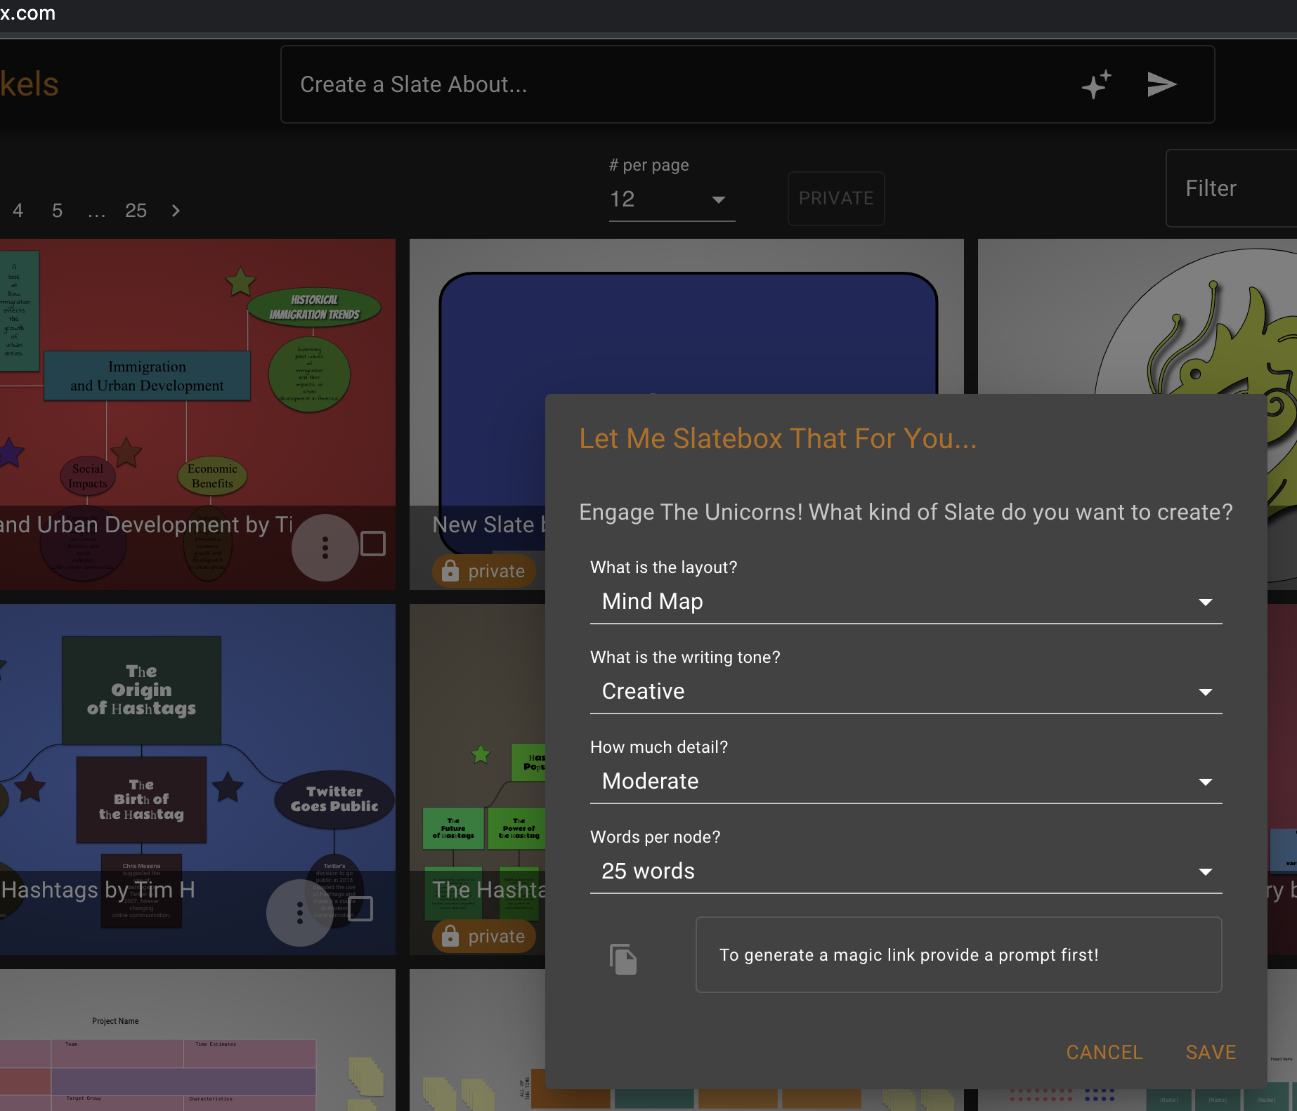The width and height of the screenshot is (1297, 1111).
Task: Click private lock badge on The Hashtag slate
Action: point(483,936)
